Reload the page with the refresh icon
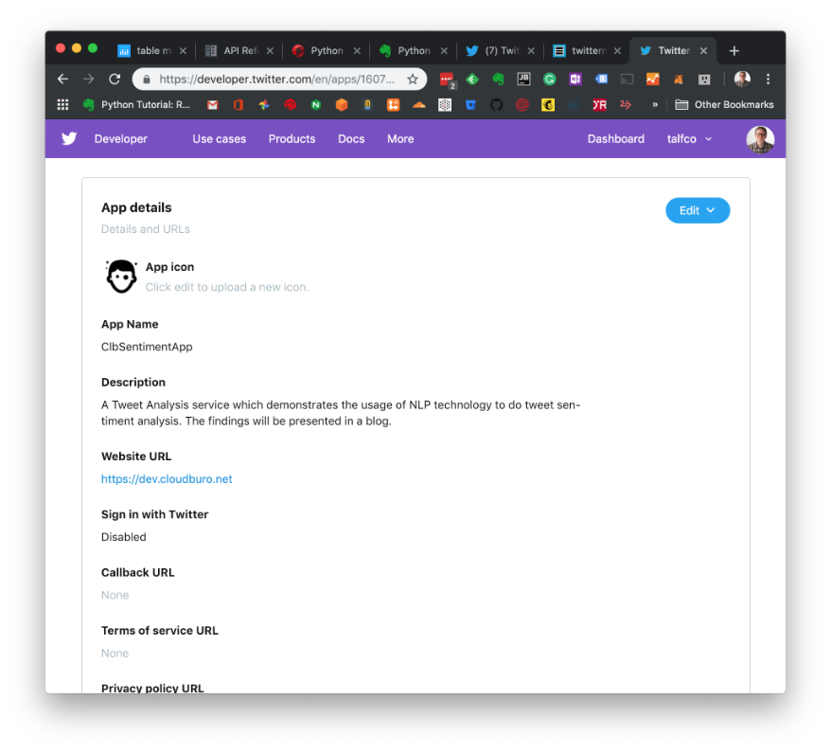 [115, 80]
